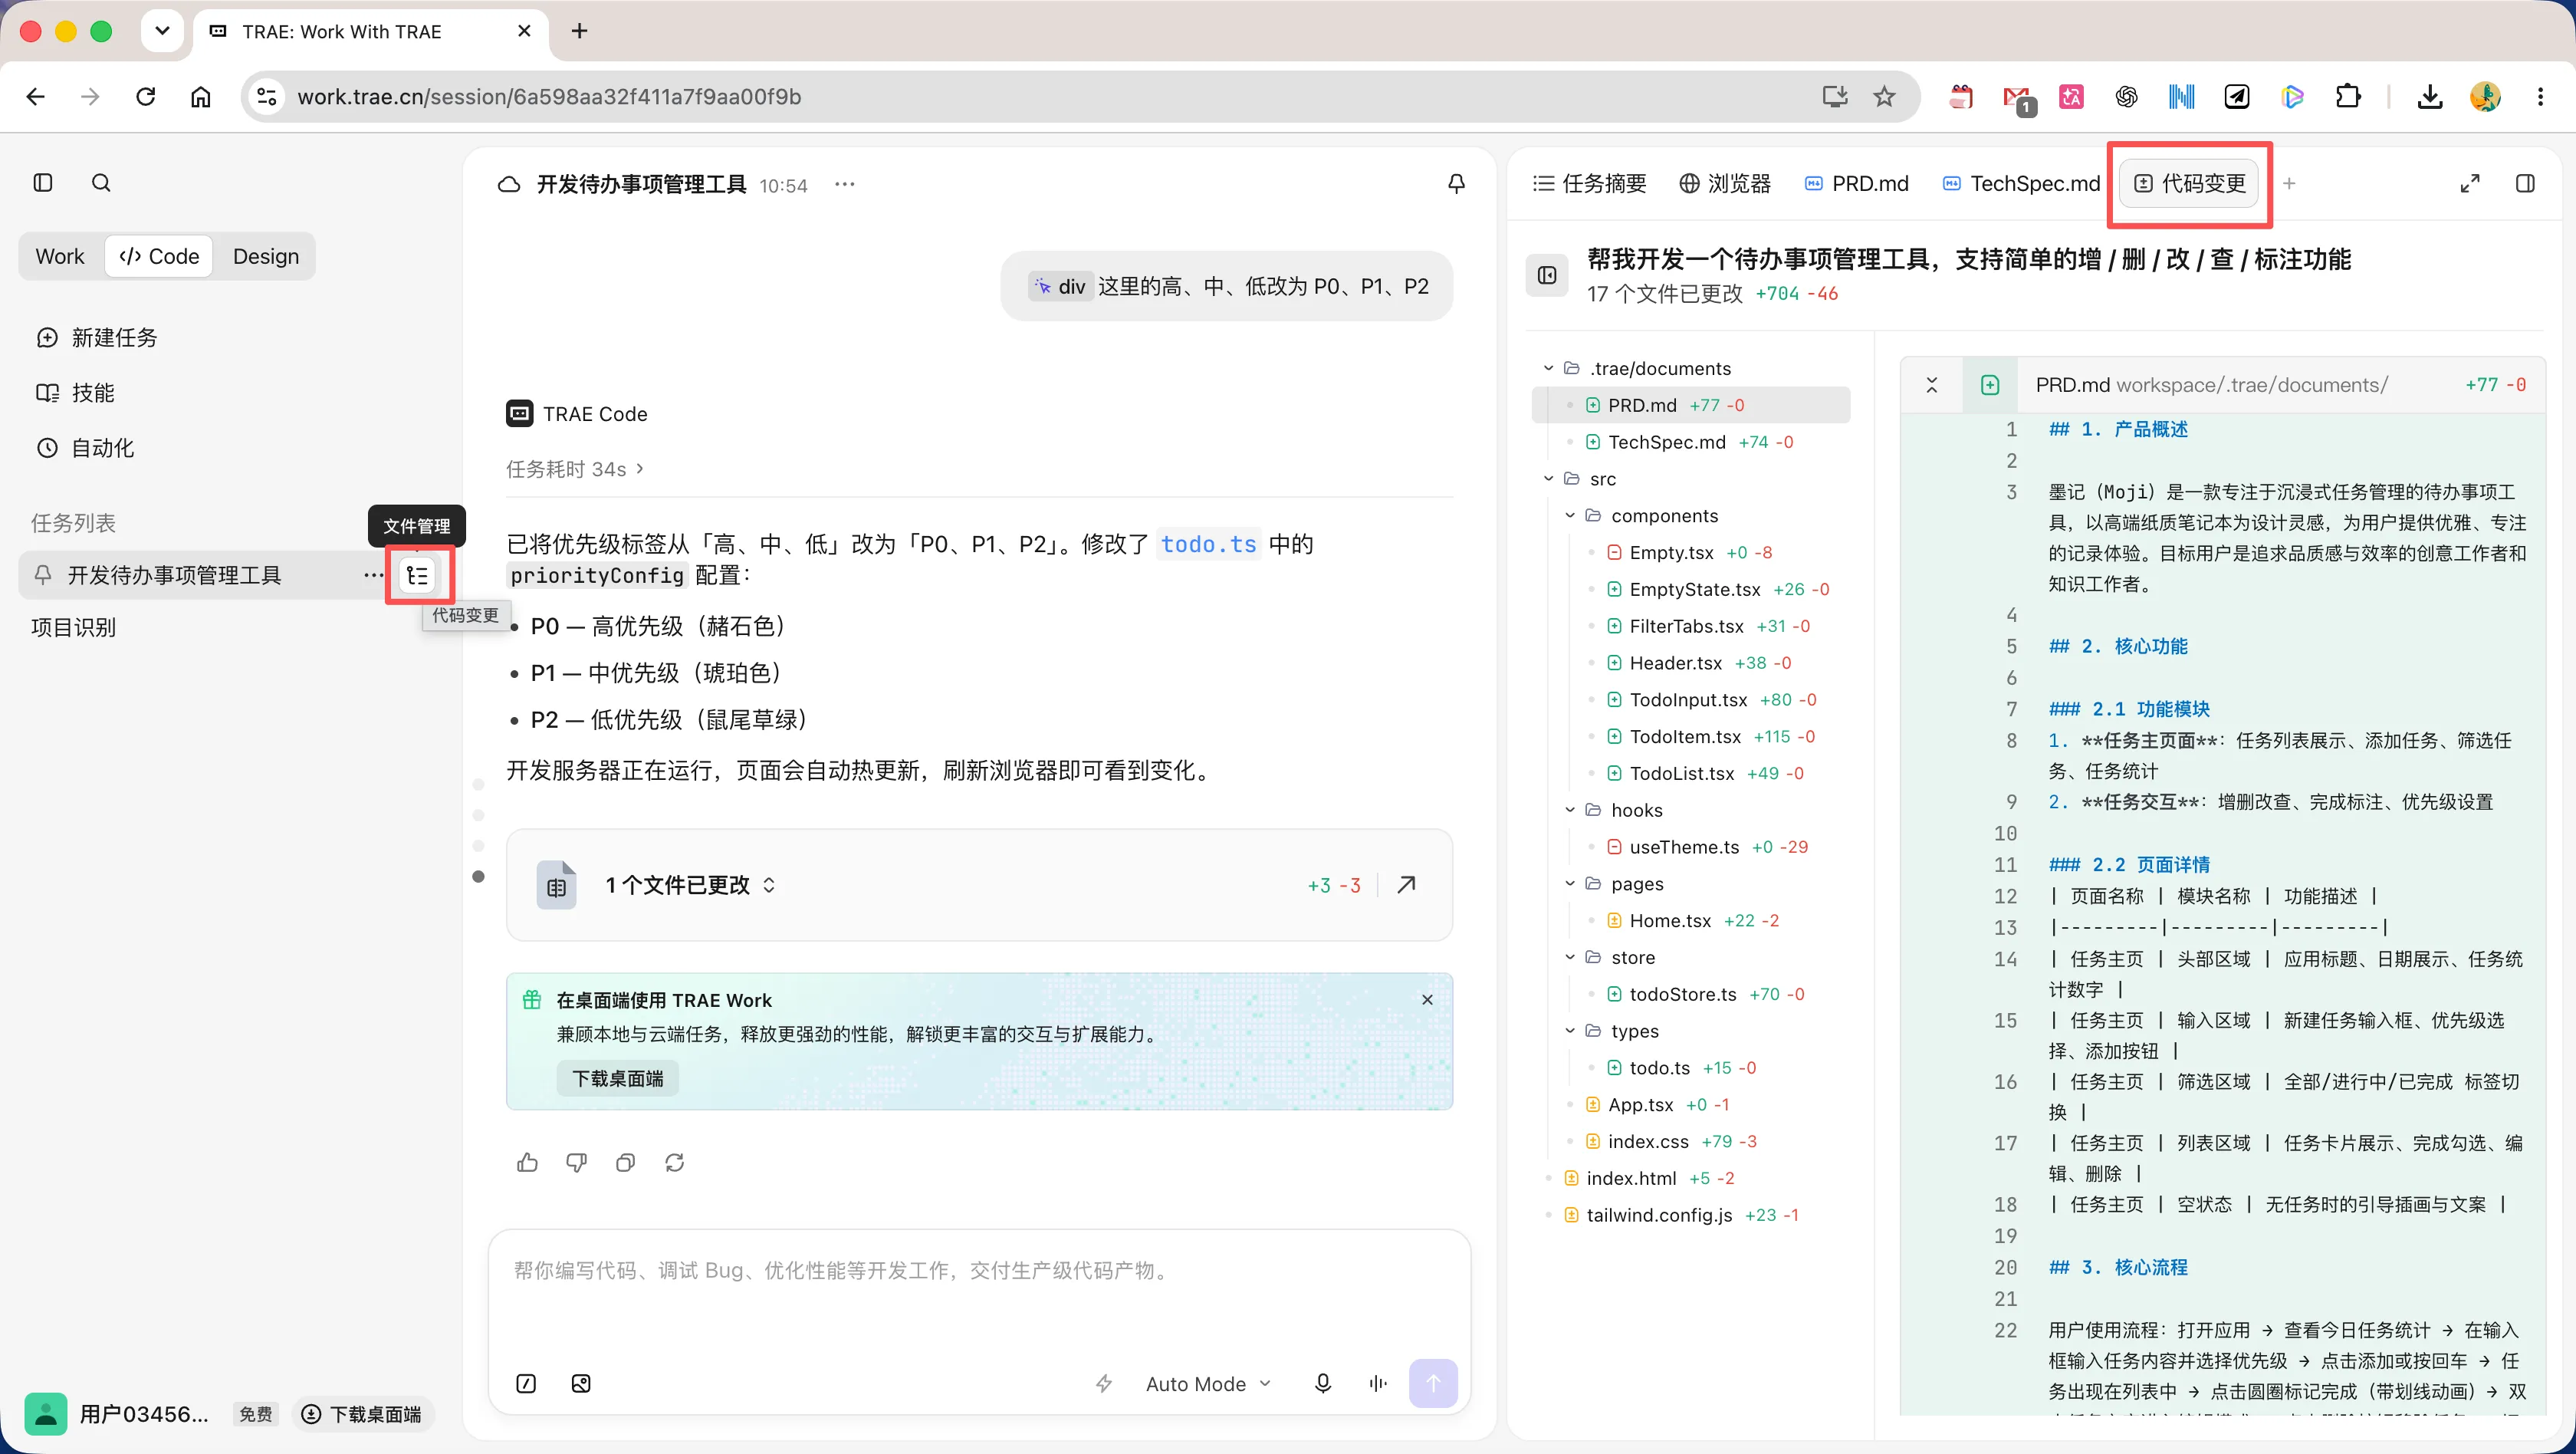This screenshot has width=2576, height=1454.
Task: Switch to Design mode
Action: (x=266, y=257)
